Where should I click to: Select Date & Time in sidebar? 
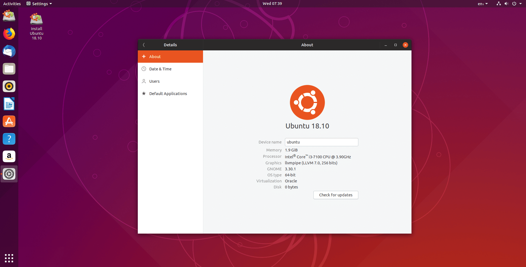[x=170, y=69]
